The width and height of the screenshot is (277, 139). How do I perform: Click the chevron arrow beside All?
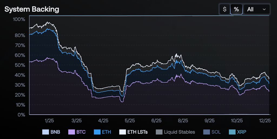[264, 9]
